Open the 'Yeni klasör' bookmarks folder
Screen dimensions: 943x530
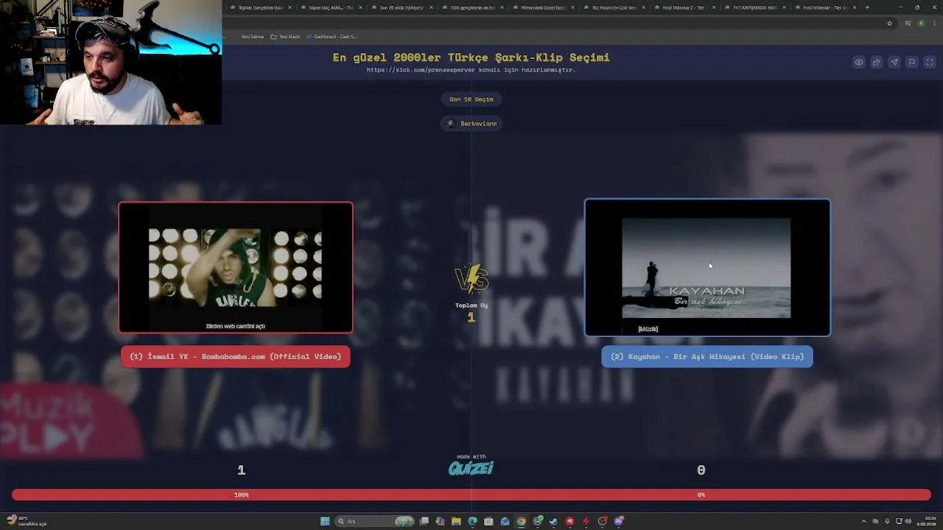point(286,37)
